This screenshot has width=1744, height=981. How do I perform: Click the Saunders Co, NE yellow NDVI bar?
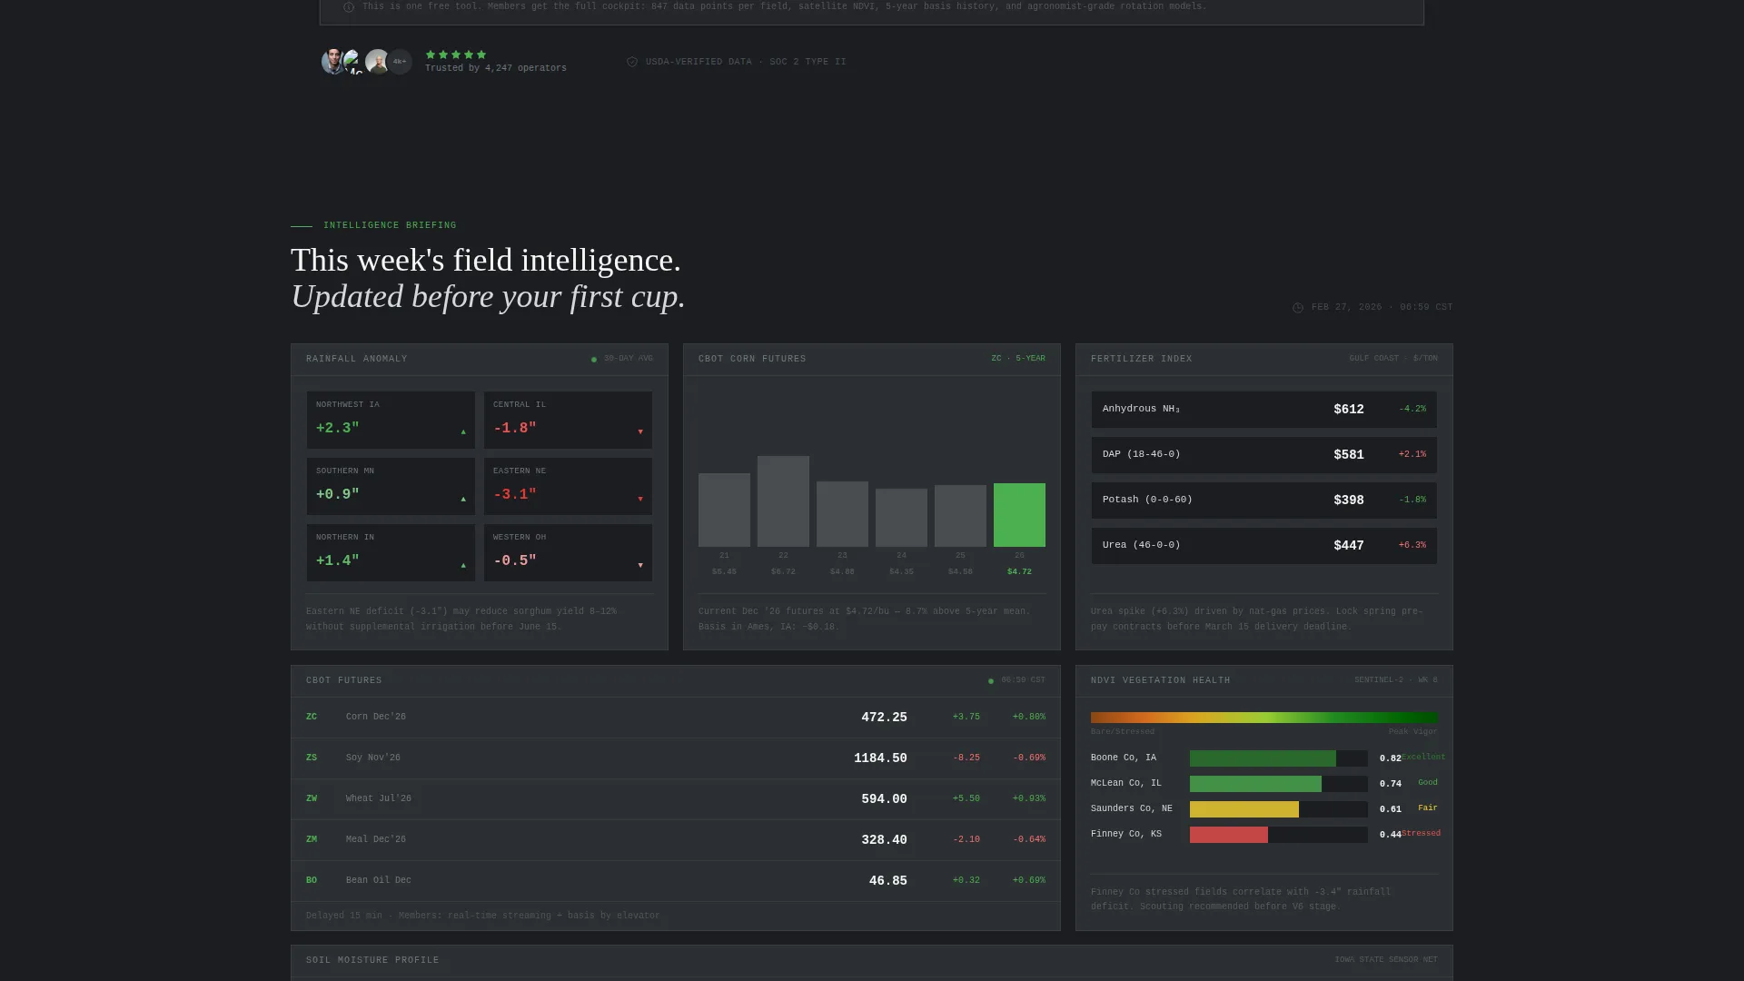click(x=1244, y=809)
